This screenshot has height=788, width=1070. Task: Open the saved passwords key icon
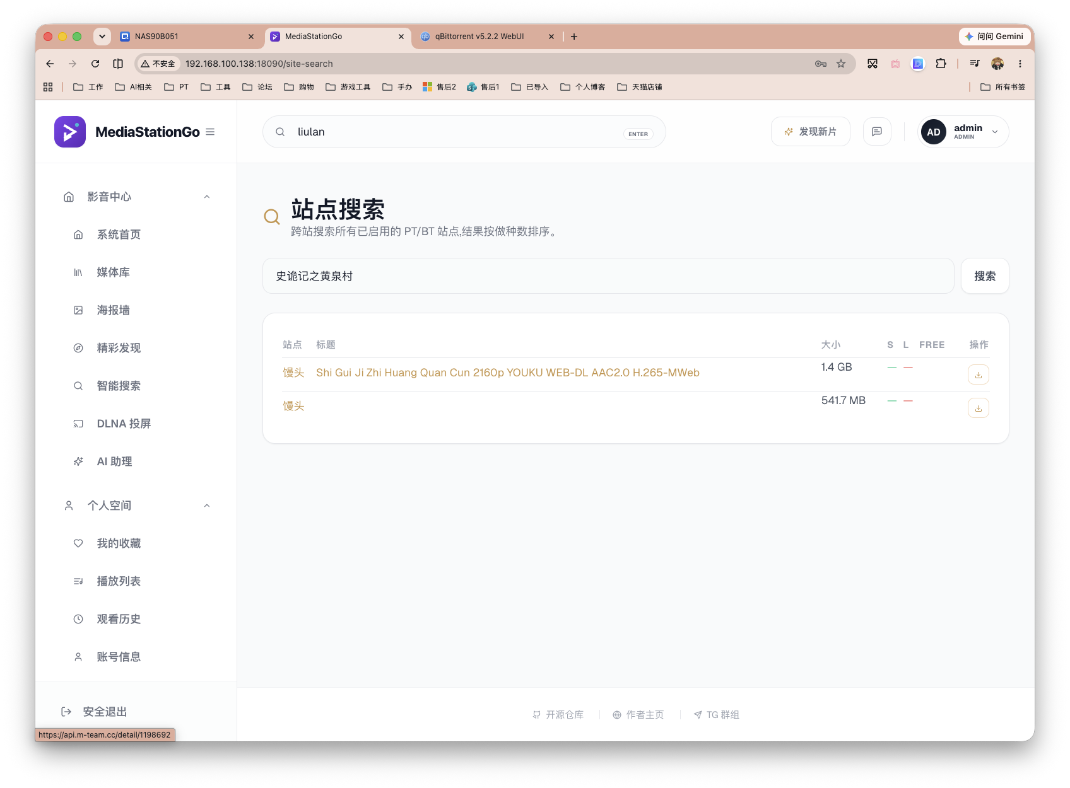tap(821, 64)
